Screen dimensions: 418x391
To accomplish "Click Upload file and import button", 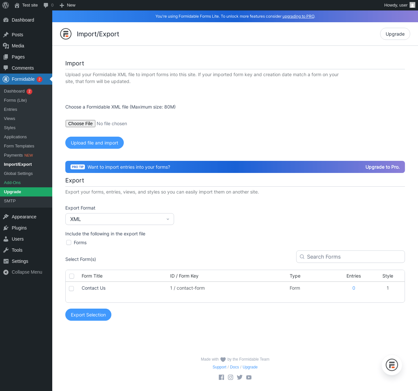I will tap(94, 143).
